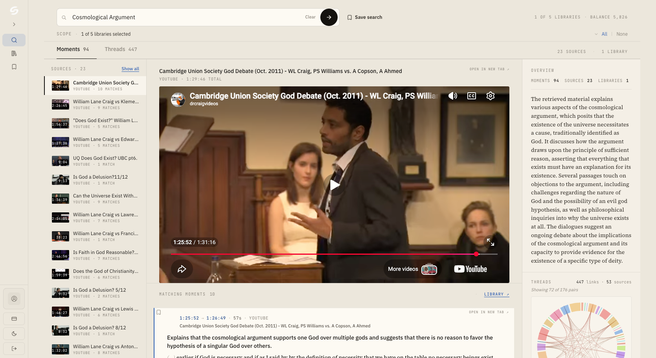Play the video
The height and width of the screenshot is (358, 656).
pos(334,185)
